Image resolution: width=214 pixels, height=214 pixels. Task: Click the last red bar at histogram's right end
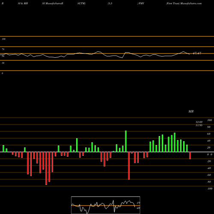[x=190, y=155]
